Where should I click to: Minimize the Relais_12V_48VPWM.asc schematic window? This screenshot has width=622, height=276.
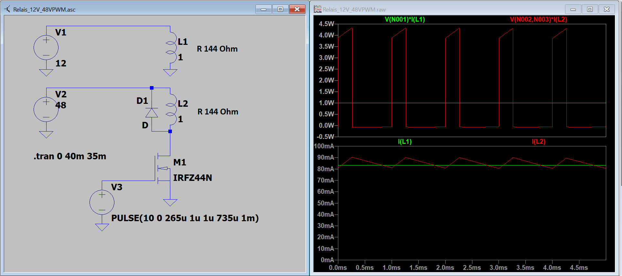pyautogui.click(x=264, y=9)
